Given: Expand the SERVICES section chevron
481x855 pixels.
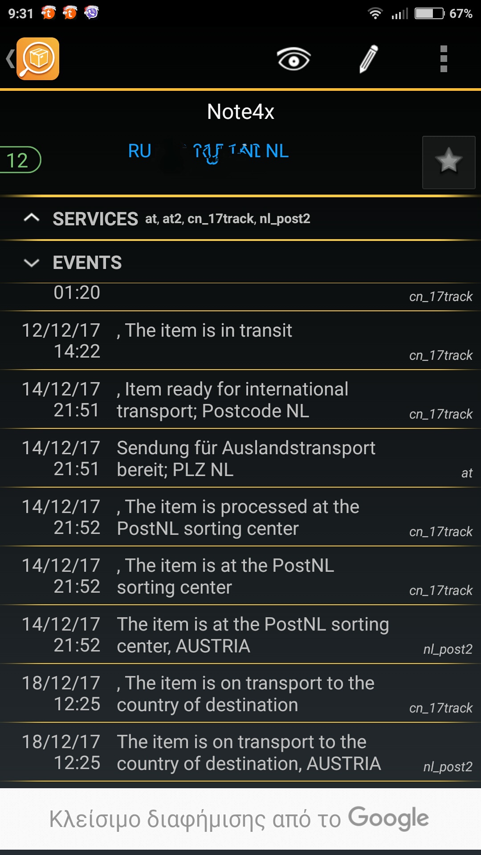Looking at the screenshot, I should click(31, 218).
